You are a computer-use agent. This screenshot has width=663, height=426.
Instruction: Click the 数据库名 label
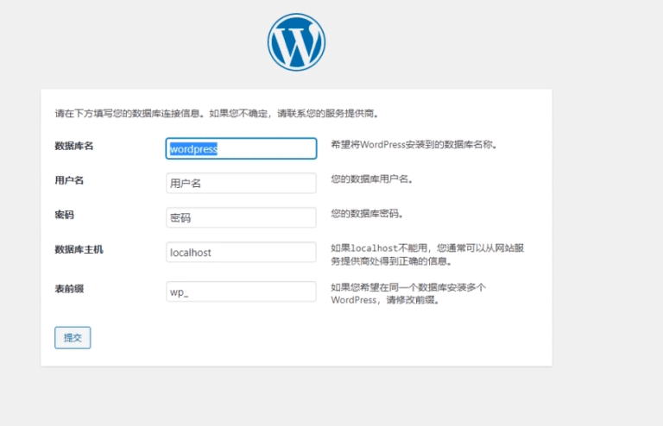tap(74, 146)
